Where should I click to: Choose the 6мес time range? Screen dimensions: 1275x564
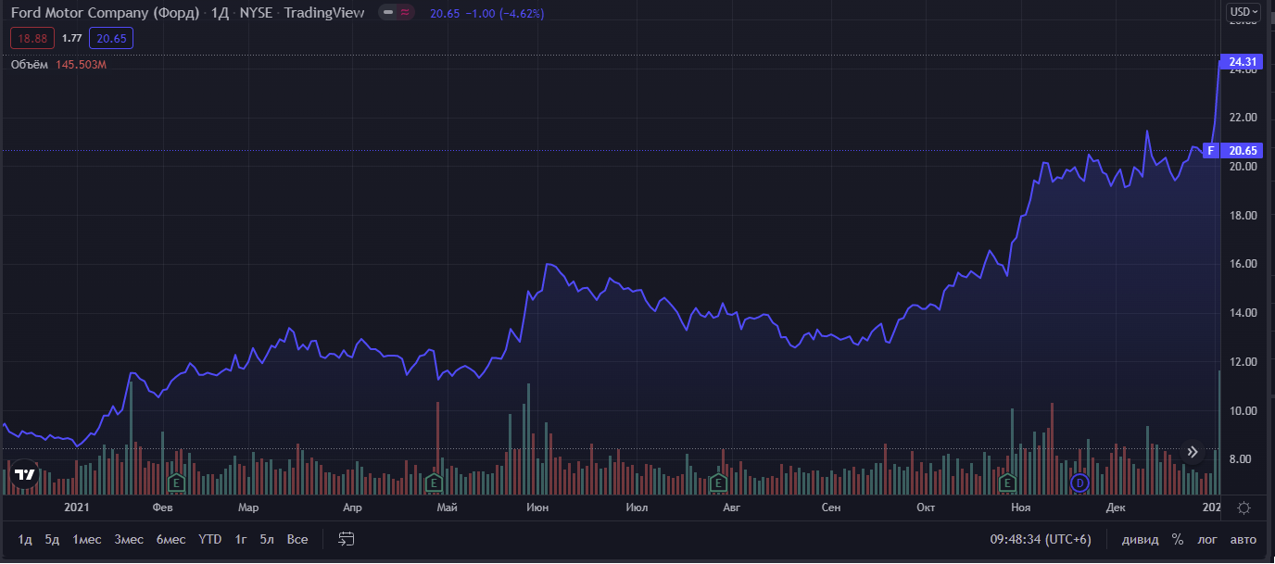pyautogui.click(x=170, y=539)
